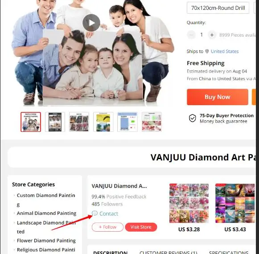Expand Flower Diamond Painting category

point(46,241)
